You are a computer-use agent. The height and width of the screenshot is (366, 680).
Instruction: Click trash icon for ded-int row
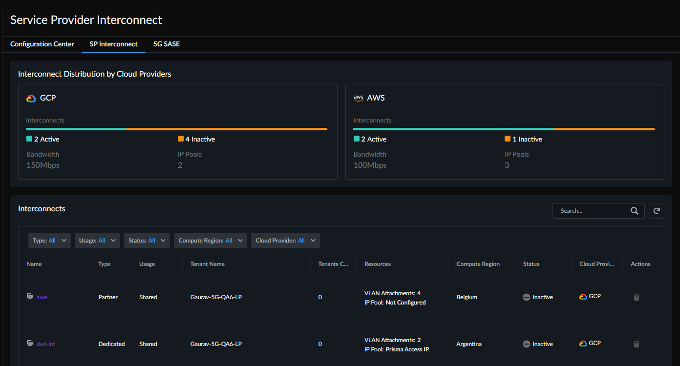click(x=636, y=344)
